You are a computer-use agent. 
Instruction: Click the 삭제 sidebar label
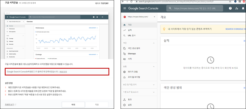130,59
